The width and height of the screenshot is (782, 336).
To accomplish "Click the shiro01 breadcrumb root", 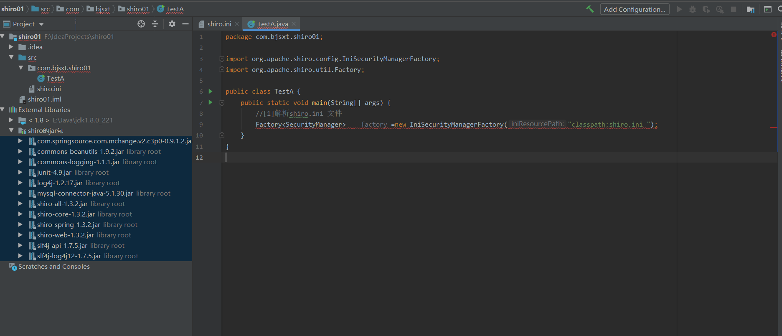I will point(13,9).
